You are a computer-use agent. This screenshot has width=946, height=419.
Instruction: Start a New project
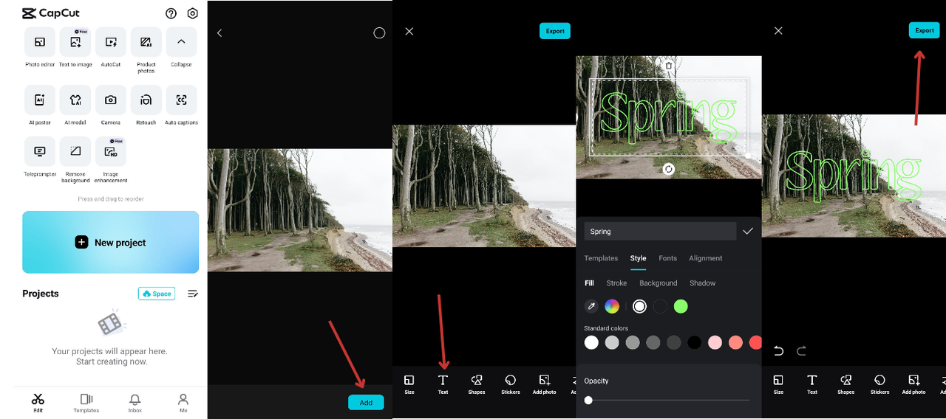(111, 242)
